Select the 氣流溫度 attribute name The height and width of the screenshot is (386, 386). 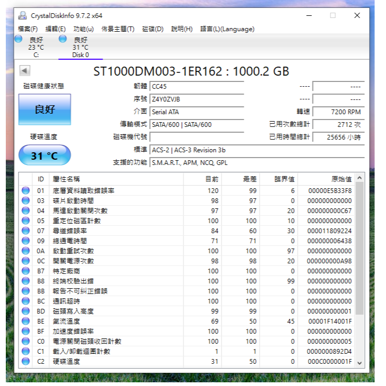(x=66, y=321)
